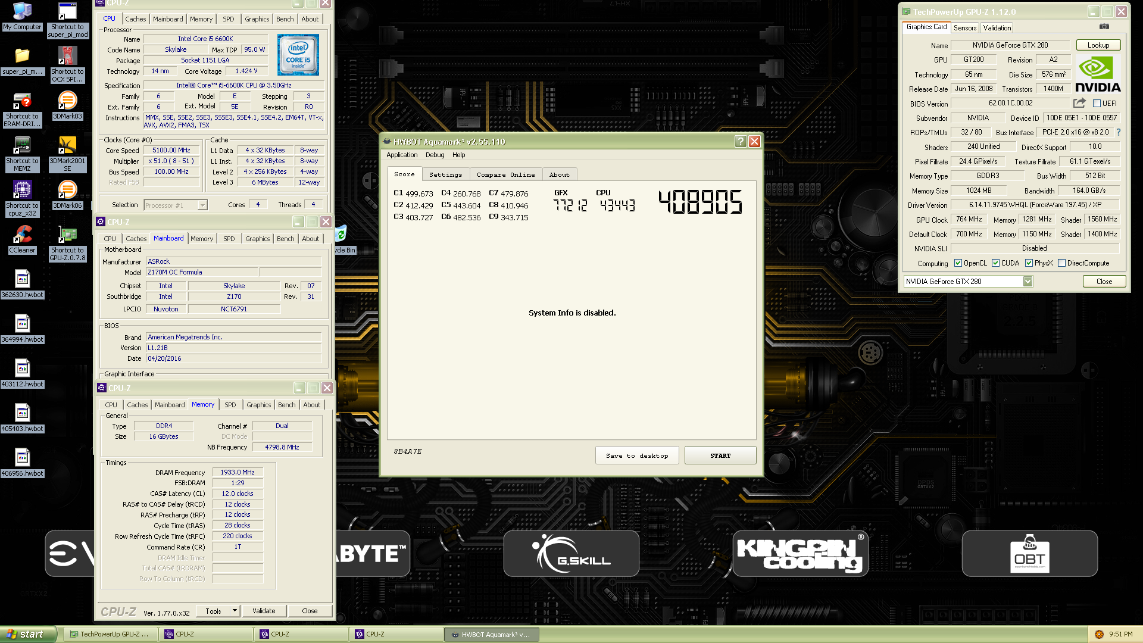Screen dimensions: 1143x643
Task: Click the Close button in GPU-Z
Action: click(1104, 282)
